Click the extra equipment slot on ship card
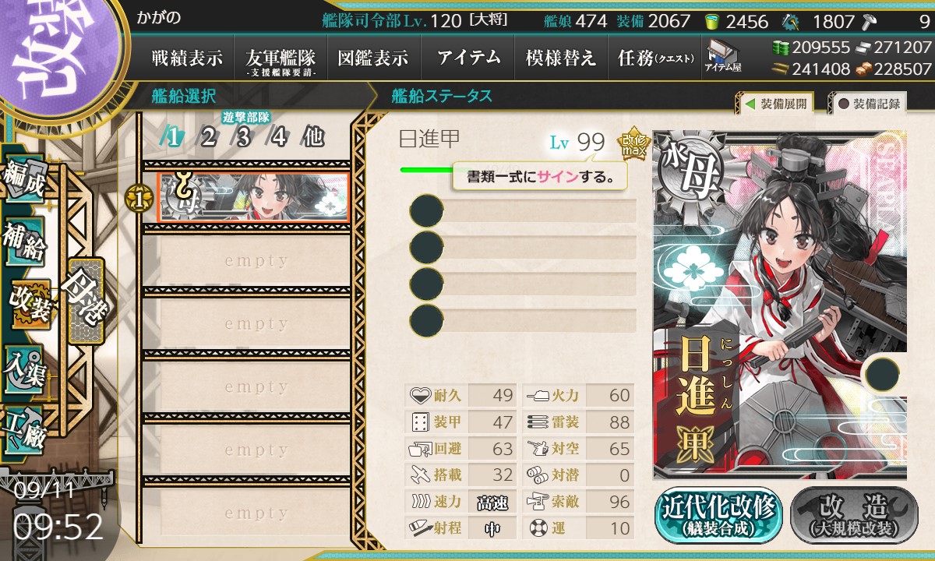The width and height of the screenshot is (935, 561). [884, 373]
